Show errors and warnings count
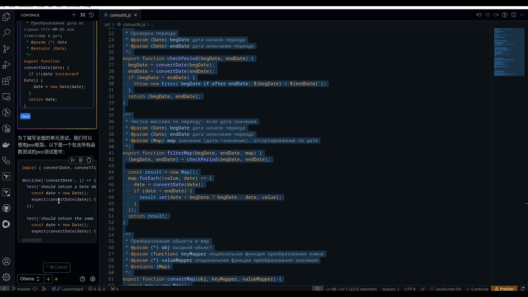 point(97,289)
